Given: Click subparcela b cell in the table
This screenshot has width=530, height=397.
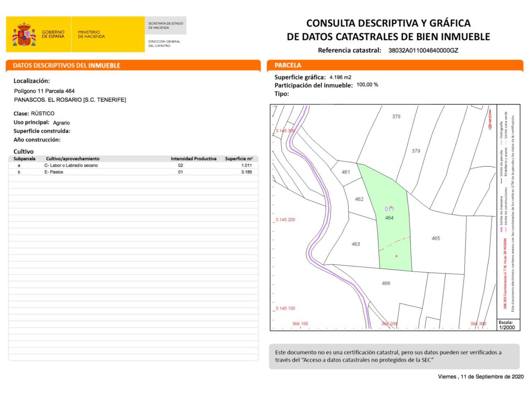Looking at the screenshot, I should point(19,172).
